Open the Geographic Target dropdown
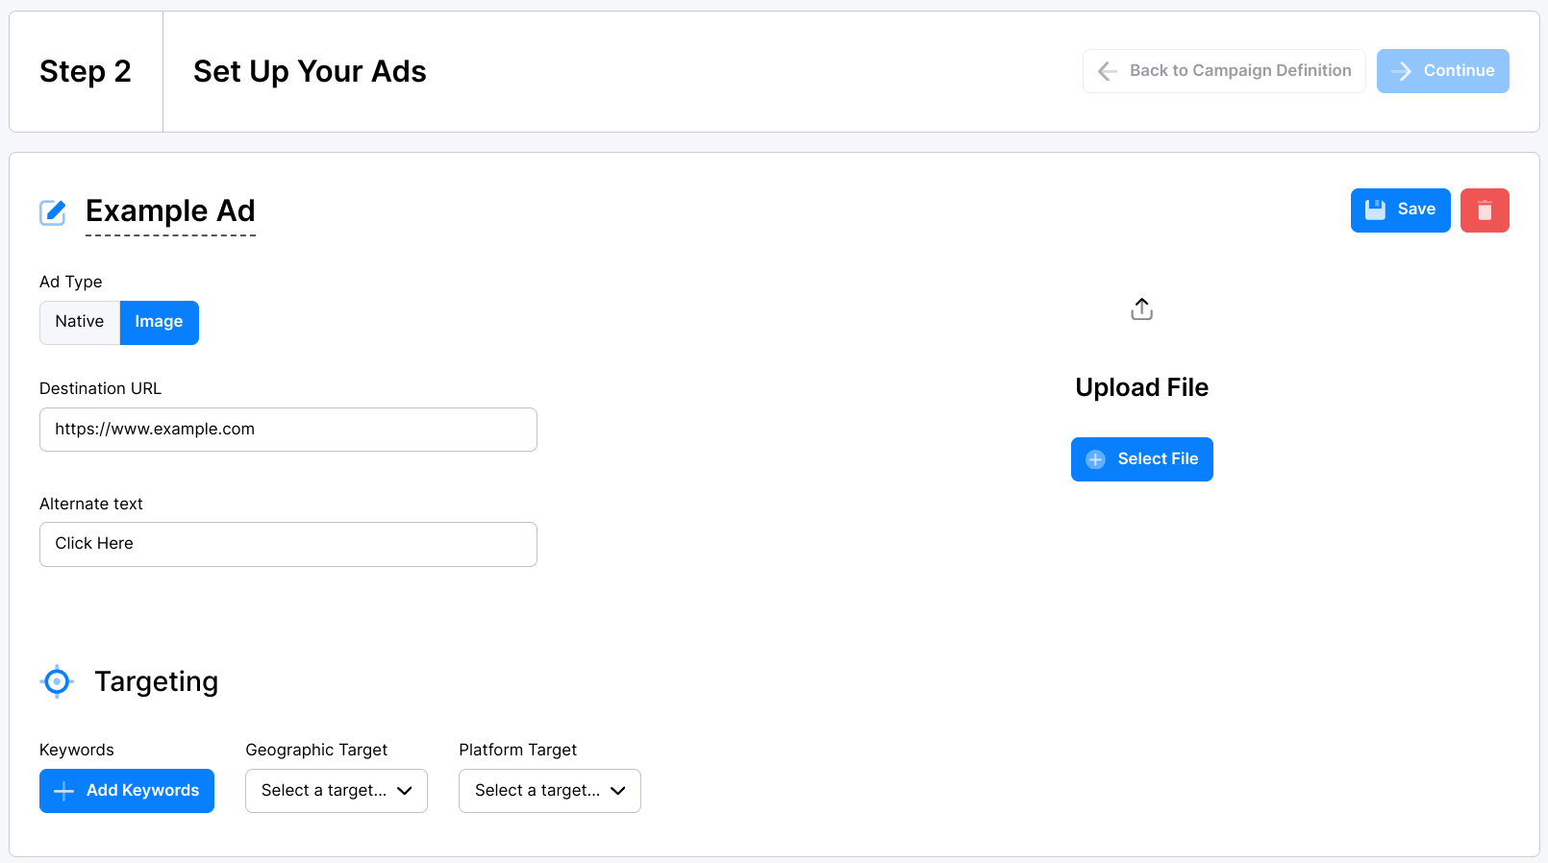 pos(337,791)
